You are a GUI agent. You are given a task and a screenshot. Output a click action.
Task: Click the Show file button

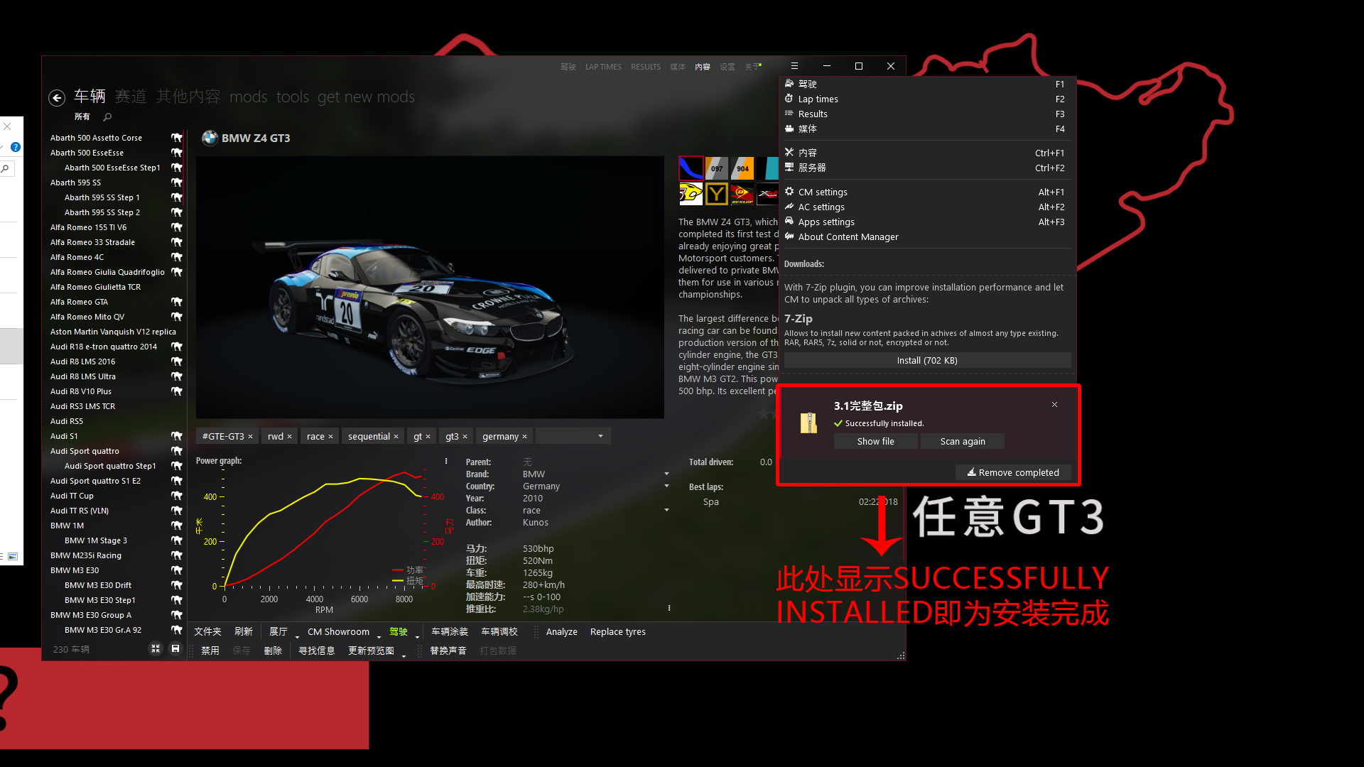click(x=875, y=441)
